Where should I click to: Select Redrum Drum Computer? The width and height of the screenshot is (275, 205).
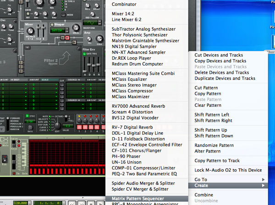pyautogui.click(x=137, y=64)
